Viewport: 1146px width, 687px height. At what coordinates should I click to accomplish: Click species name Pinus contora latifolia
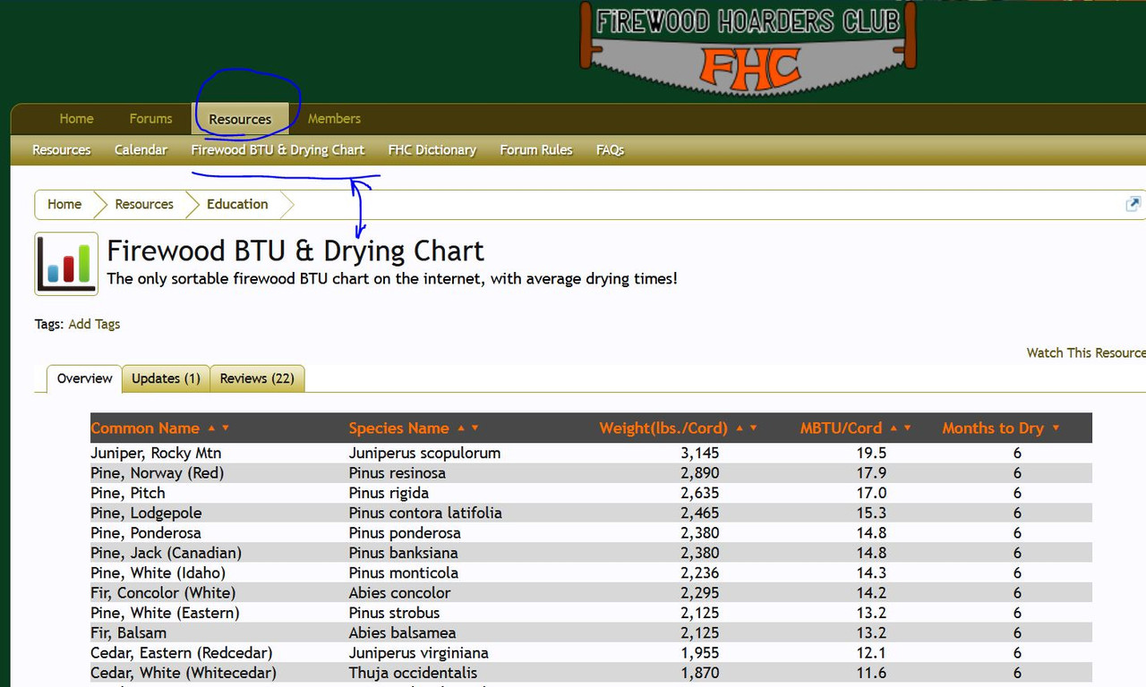(x=425, y=513)
